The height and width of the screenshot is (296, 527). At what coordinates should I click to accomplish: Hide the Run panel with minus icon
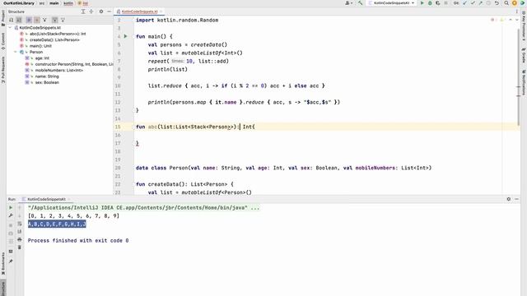[x=516, y=199]
